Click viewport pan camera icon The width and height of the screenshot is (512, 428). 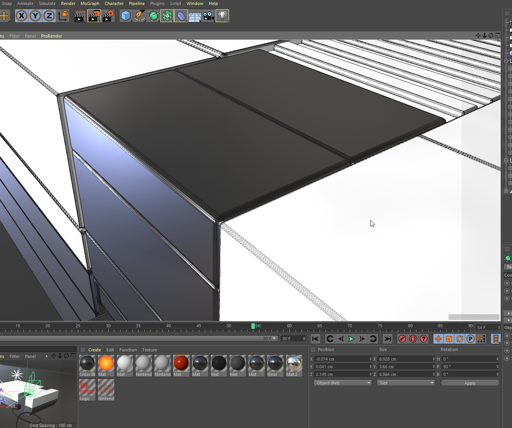[x=478, y=36]
